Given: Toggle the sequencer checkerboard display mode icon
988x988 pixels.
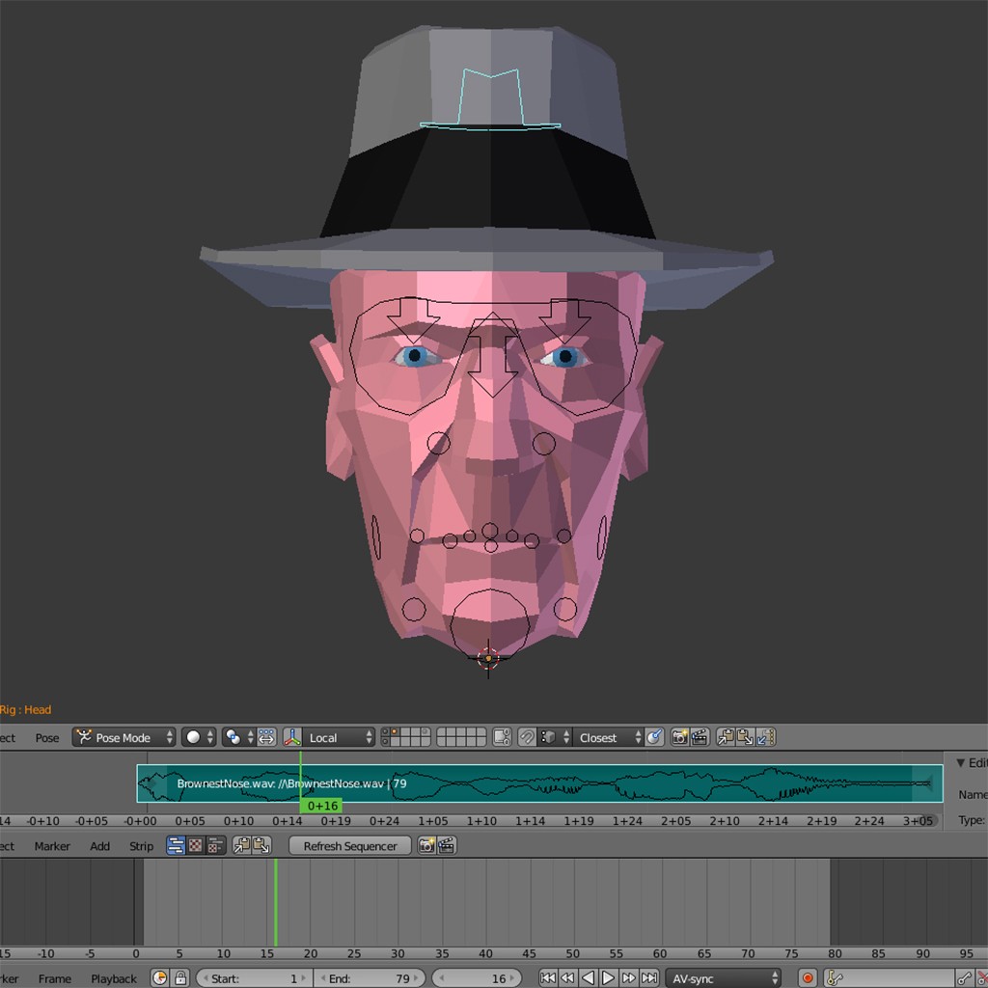Looking at the screenshot, I should [199, 846].
